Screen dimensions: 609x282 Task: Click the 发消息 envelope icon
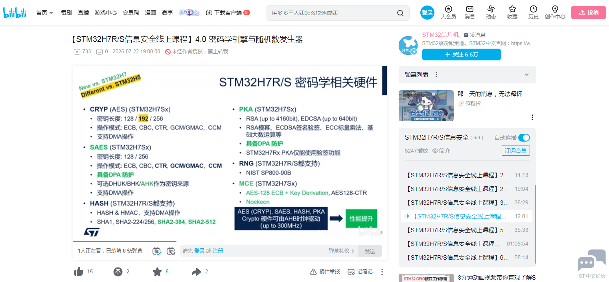point(466,35)
